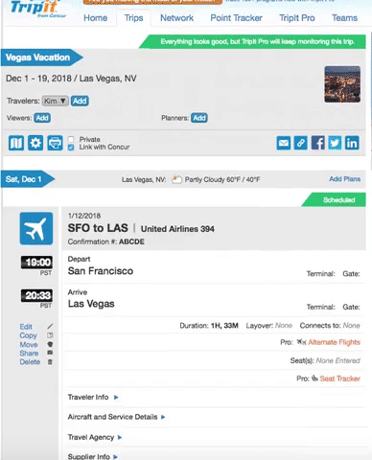Share trip via email envelope icon

[x=284, y=143]
